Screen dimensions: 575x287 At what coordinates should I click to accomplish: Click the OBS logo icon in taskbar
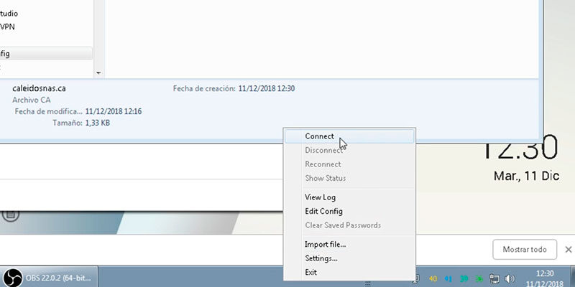(x=13, y=278)
